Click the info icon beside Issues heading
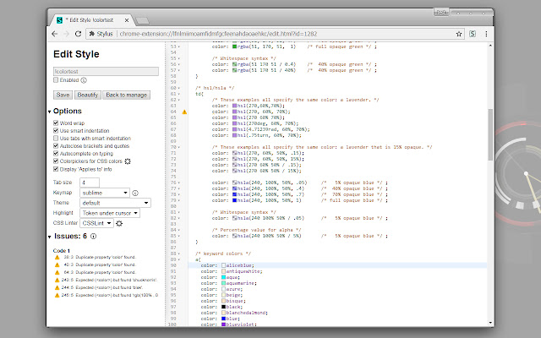This screenshot has width=541, height=338. (x=93, y=237)
